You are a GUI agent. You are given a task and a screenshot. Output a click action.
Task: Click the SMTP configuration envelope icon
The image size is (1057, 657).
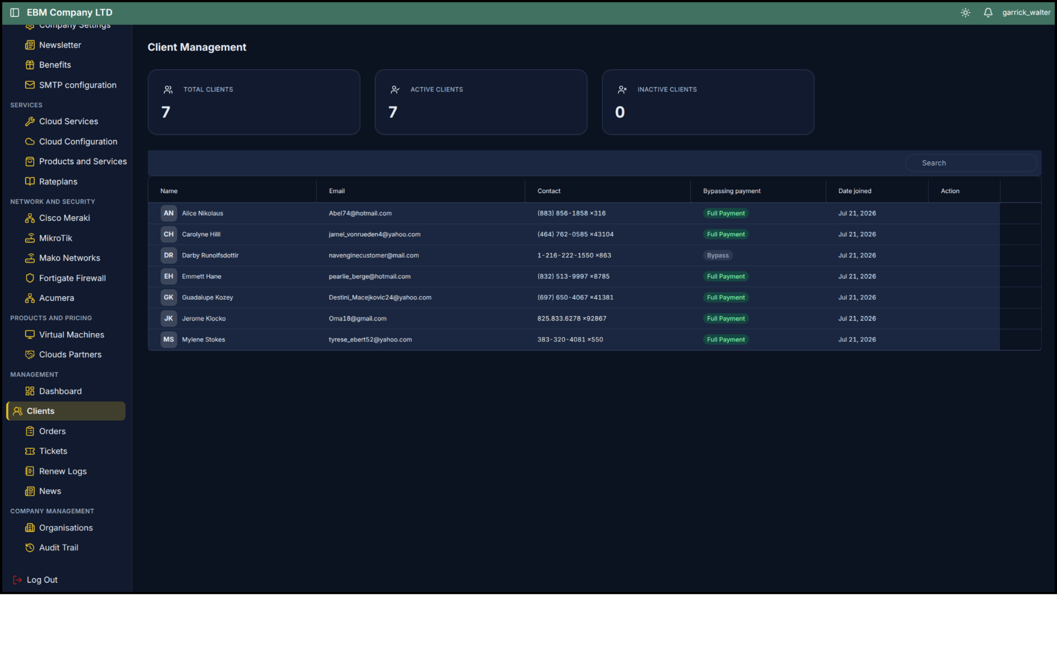point(30,85)
